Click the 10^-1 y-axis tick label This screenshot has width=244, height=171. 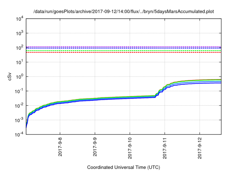(x=19, y=91)
